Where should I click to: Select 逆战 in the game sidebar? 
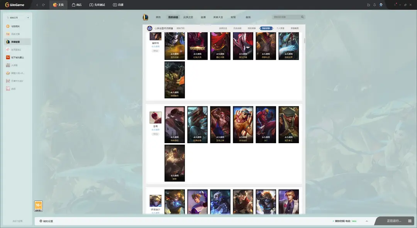(x=17, y=89)
